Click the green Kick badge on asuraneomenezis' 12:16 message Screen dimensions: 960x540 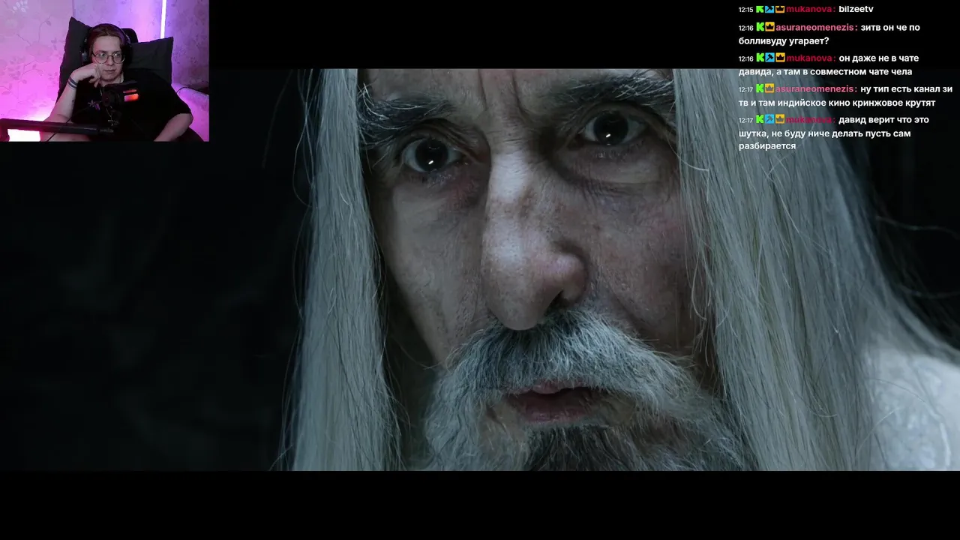(760, 27)
